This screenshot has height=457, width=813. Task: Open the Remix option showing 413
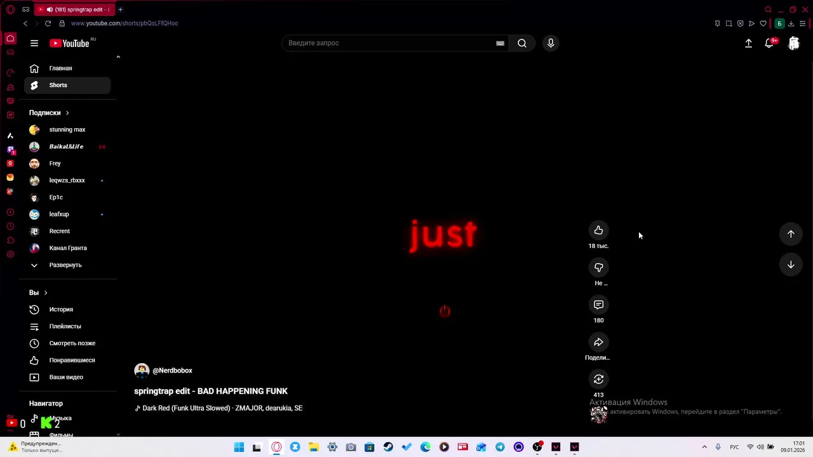coord(598,380)
